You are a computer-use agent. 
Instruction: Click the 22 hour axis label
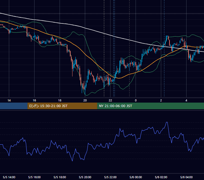[110, 100]
